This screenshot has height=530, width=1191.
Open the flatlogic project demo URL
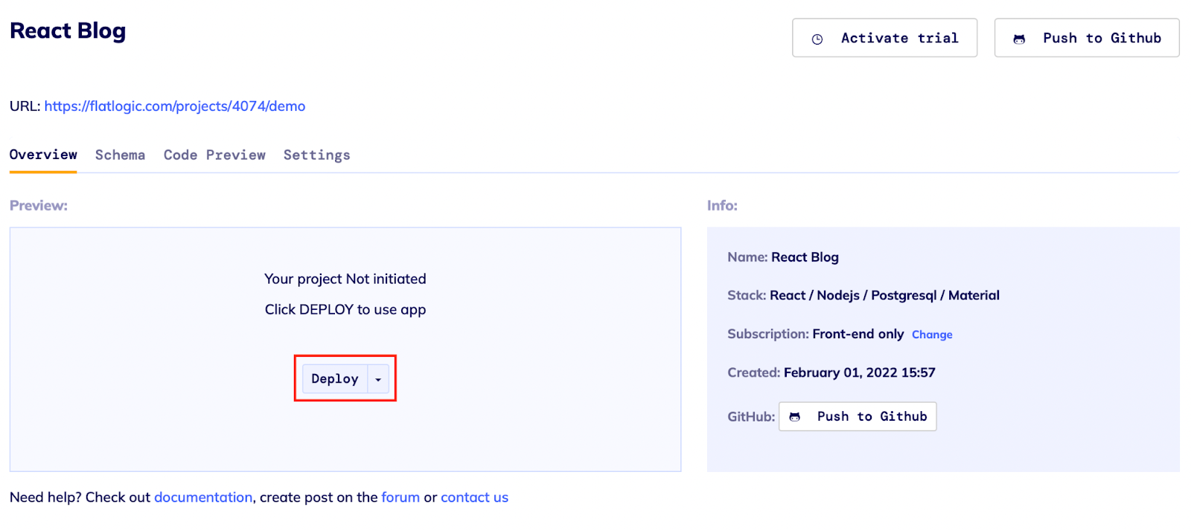(x=175, y=106)
